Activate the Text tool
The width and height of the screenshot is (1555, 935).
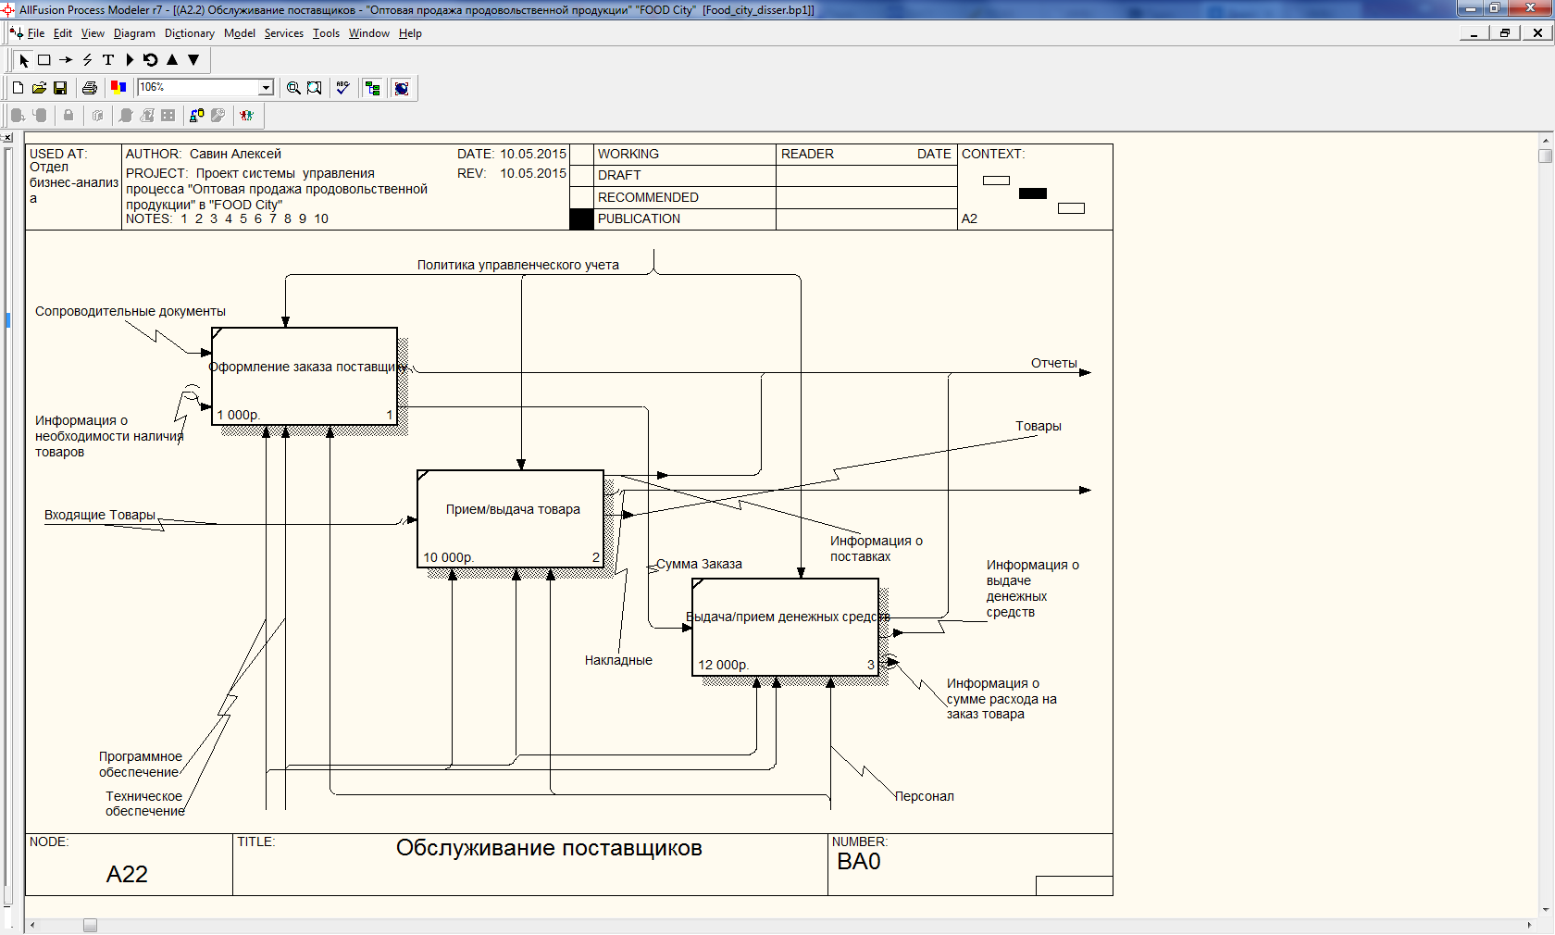108,60
